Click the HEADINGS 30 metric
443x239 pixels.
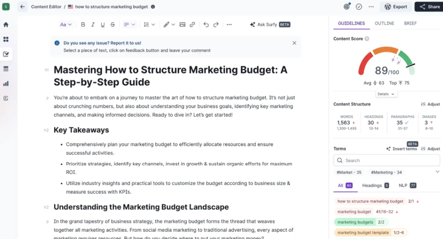coord(373,122)
